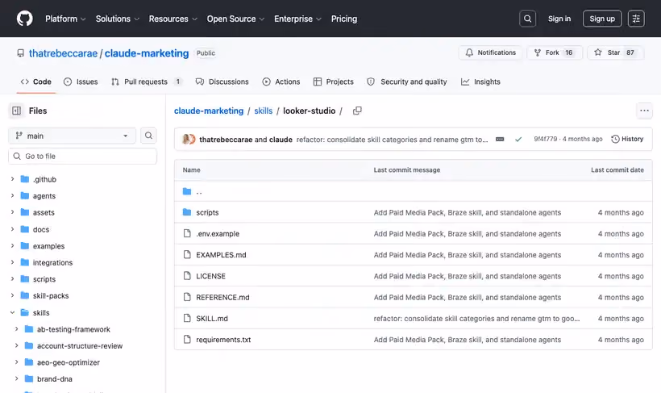Open the EXAMPLES.md file

[221, 254]
